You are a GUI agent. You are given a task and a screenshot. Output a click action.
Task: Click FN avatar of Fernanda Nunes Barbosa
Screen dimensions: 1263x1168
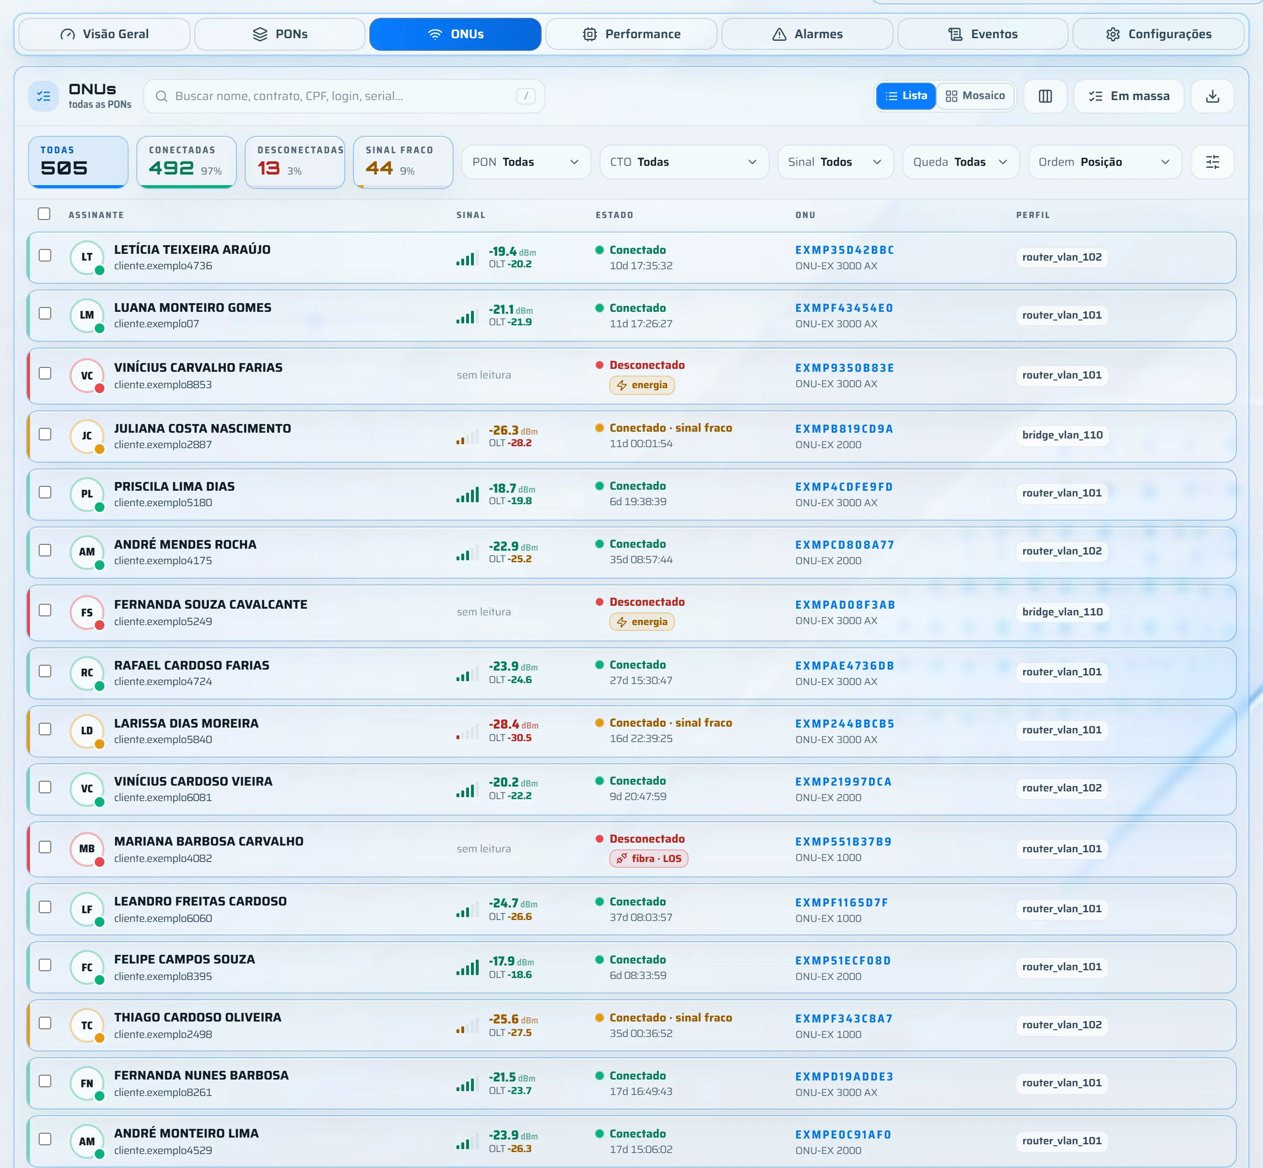pos(87,1084)
